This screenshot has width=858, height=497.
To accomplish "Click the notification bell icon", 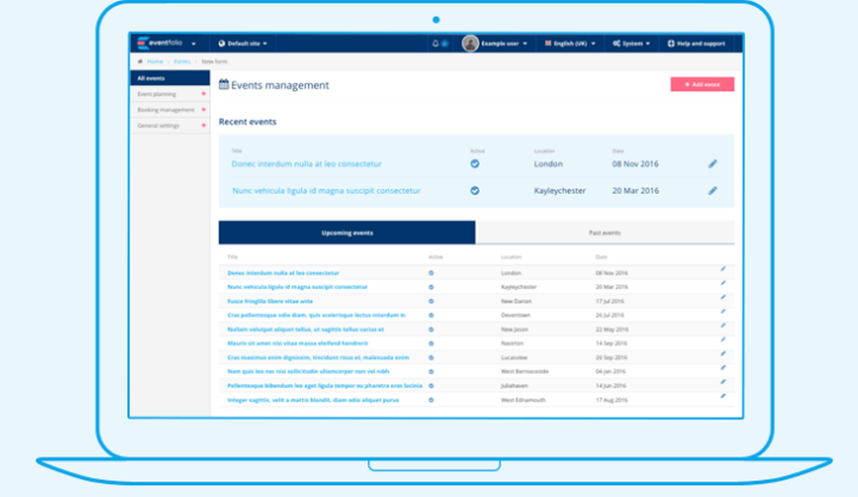I will pos(437,42).
